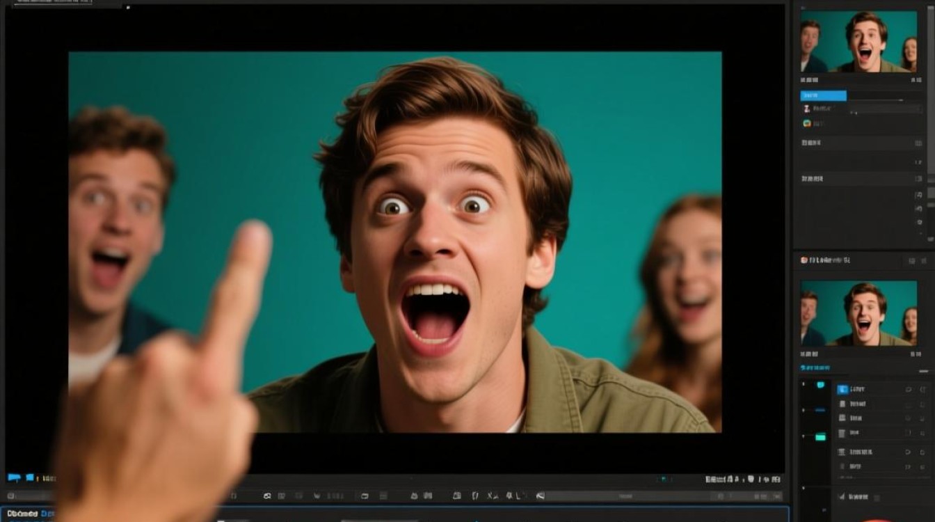This screenshot has height=522, width=935.
Task: Select the blue highlighted tab under the top thumbnail
Action: [x=823, y=95]
